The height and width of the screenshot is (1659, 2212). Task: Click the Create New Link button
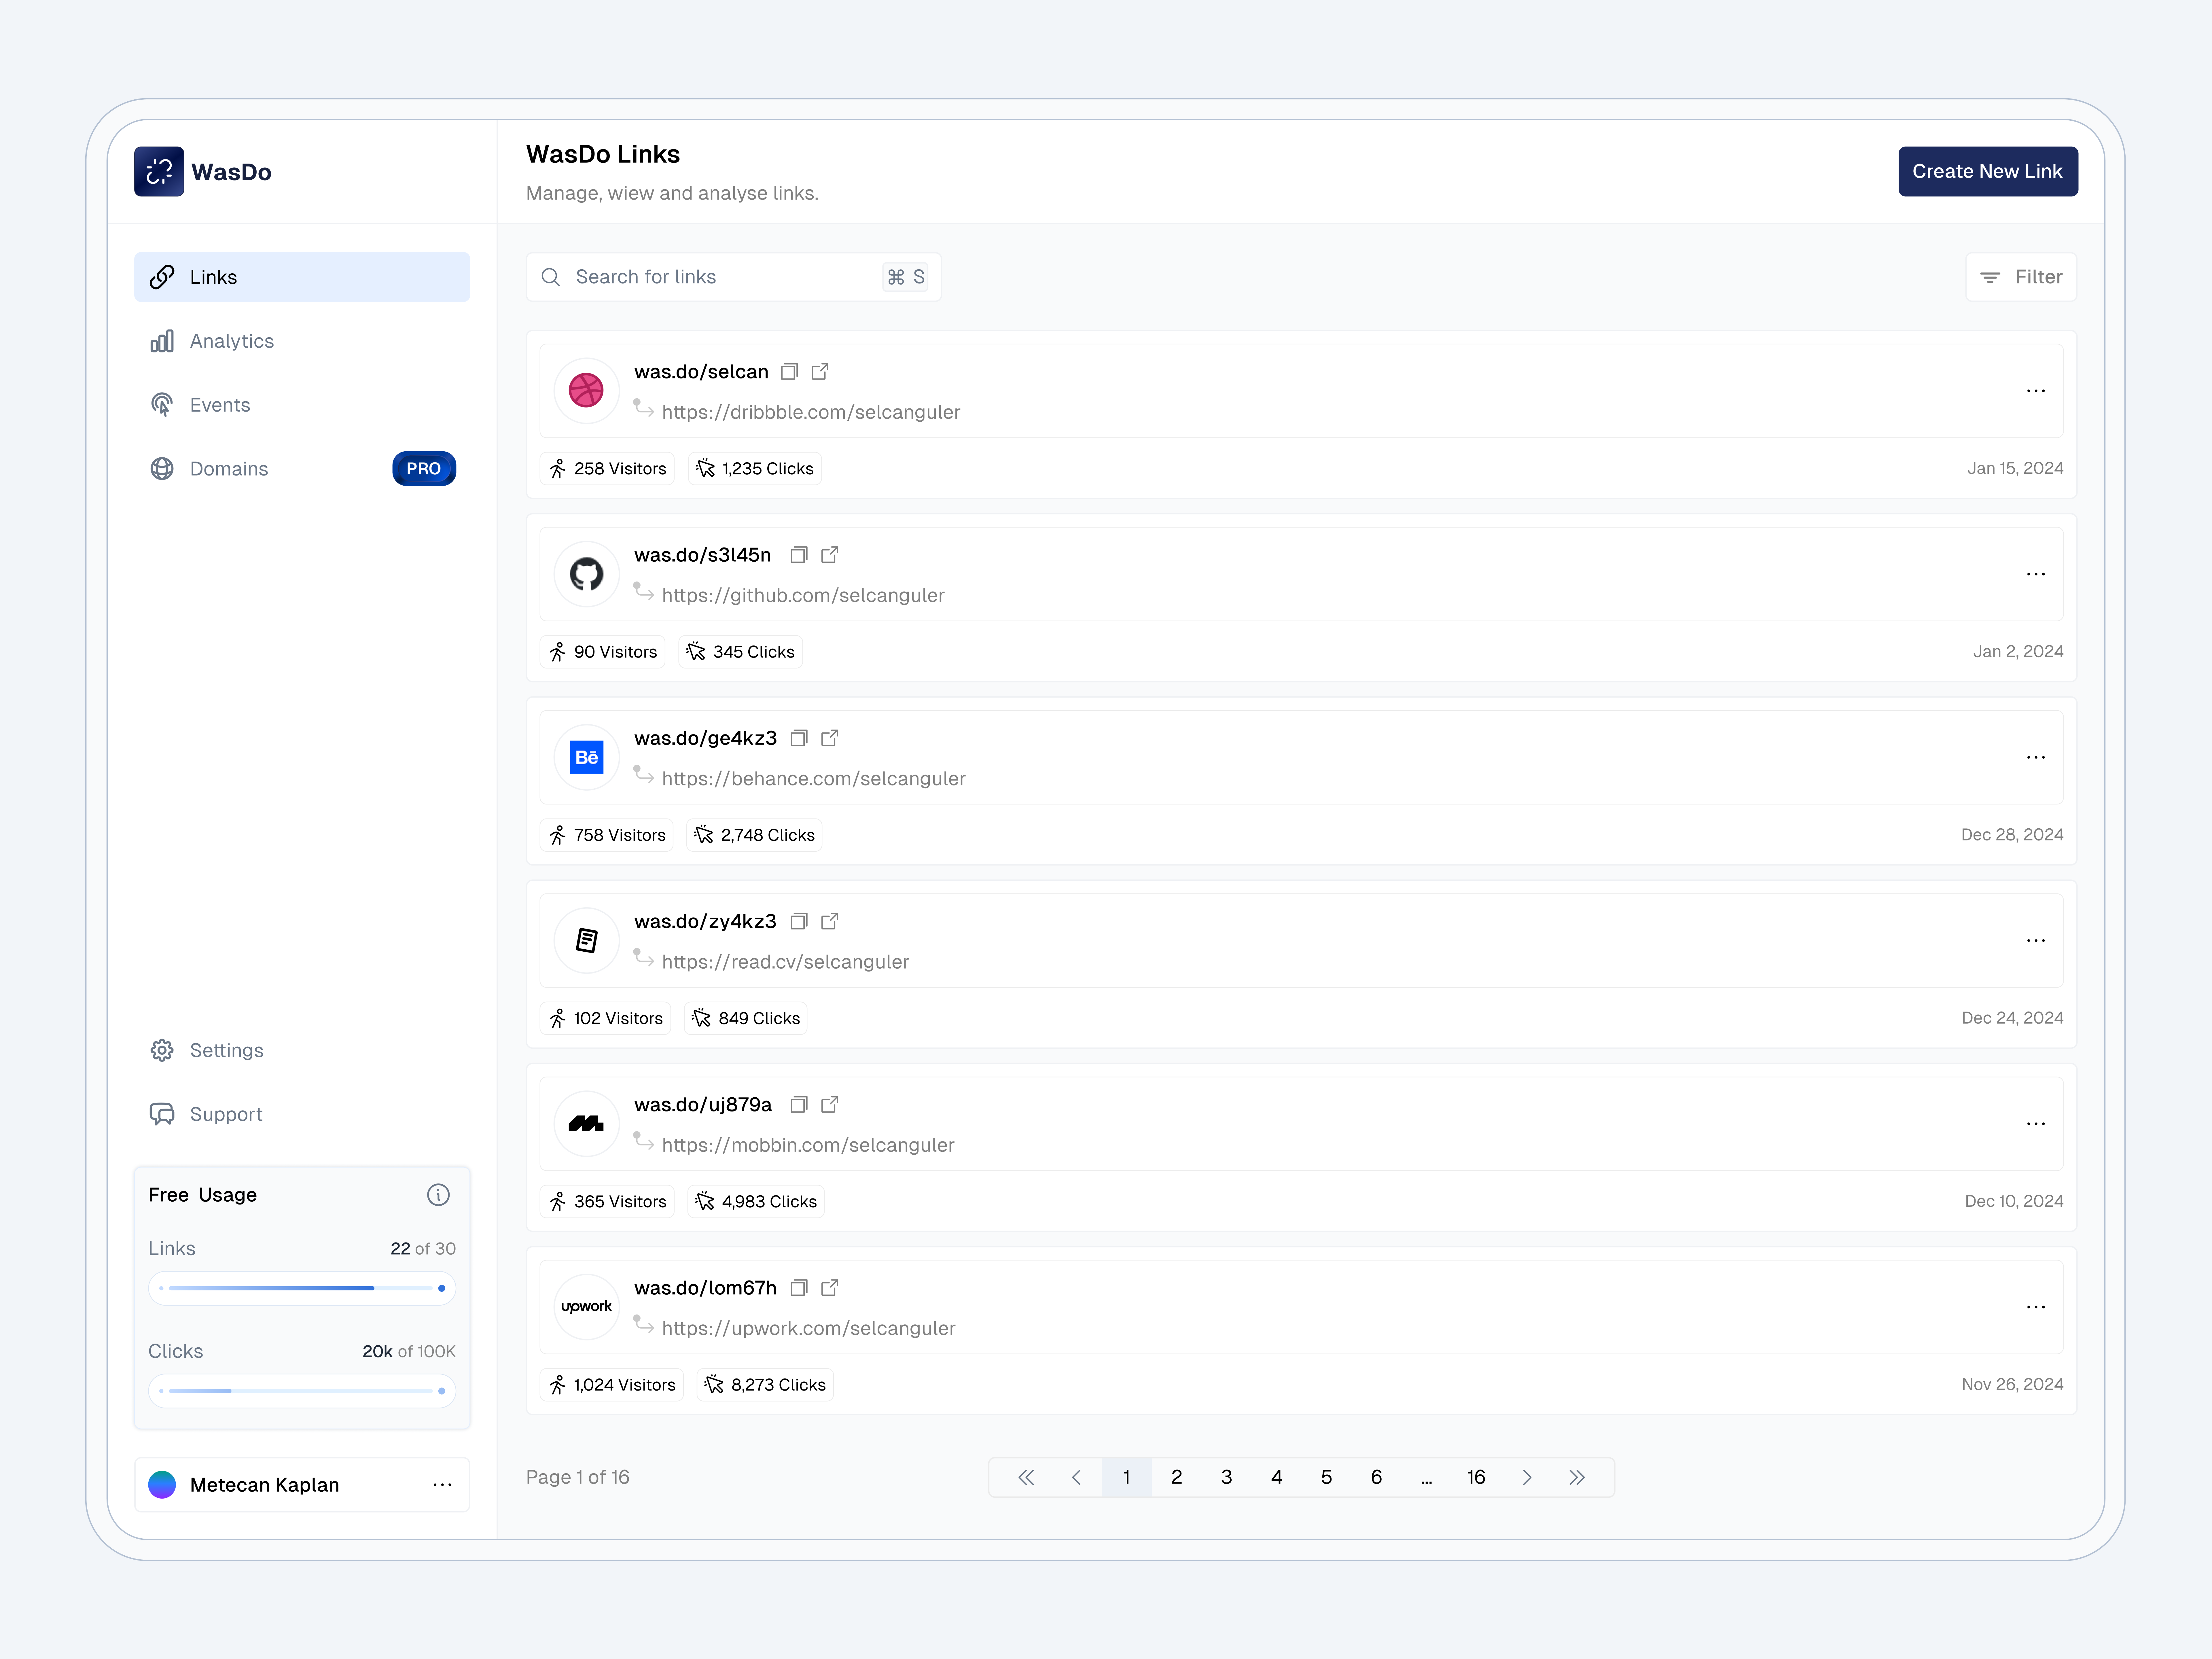coord(1988,171)
